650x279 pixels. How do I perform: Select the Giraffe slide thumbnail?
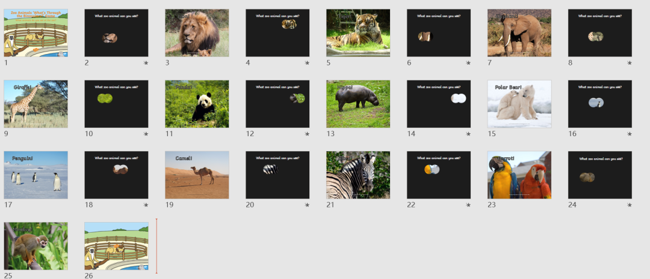[x=36, y=104]
